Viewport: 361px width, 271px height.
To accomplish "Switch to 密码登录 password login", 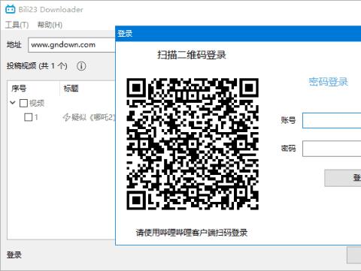I will click(x=328, y=82).
